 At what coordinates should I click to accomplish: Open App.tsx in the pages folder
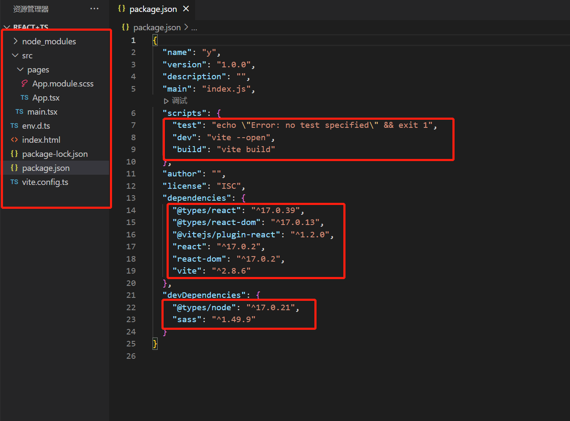pos(46,98)
